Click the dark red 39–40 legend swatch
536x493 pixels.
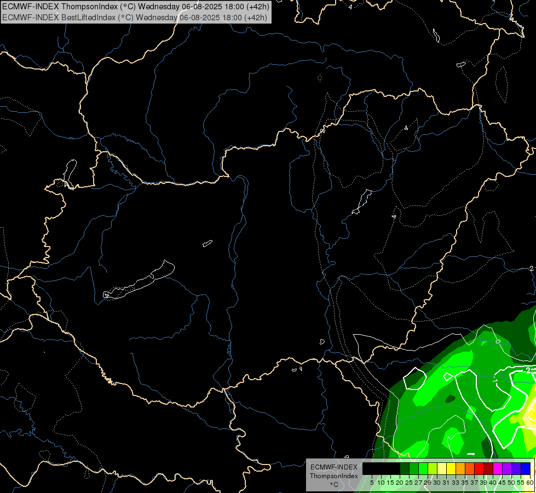[488, 468]
